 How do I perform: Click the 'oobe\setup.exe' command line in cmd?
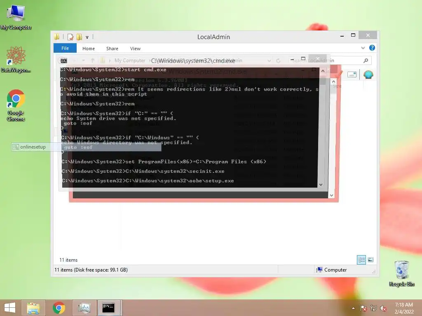point(148,181)
